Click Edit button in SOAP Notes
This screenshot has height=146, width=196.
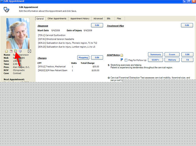pyautogui.click(x=187, y=54)
